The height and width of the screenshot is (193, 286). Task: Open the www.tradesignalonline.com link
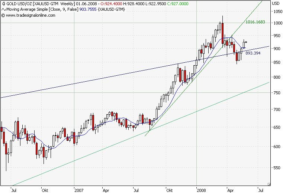[x=30, y=15]
